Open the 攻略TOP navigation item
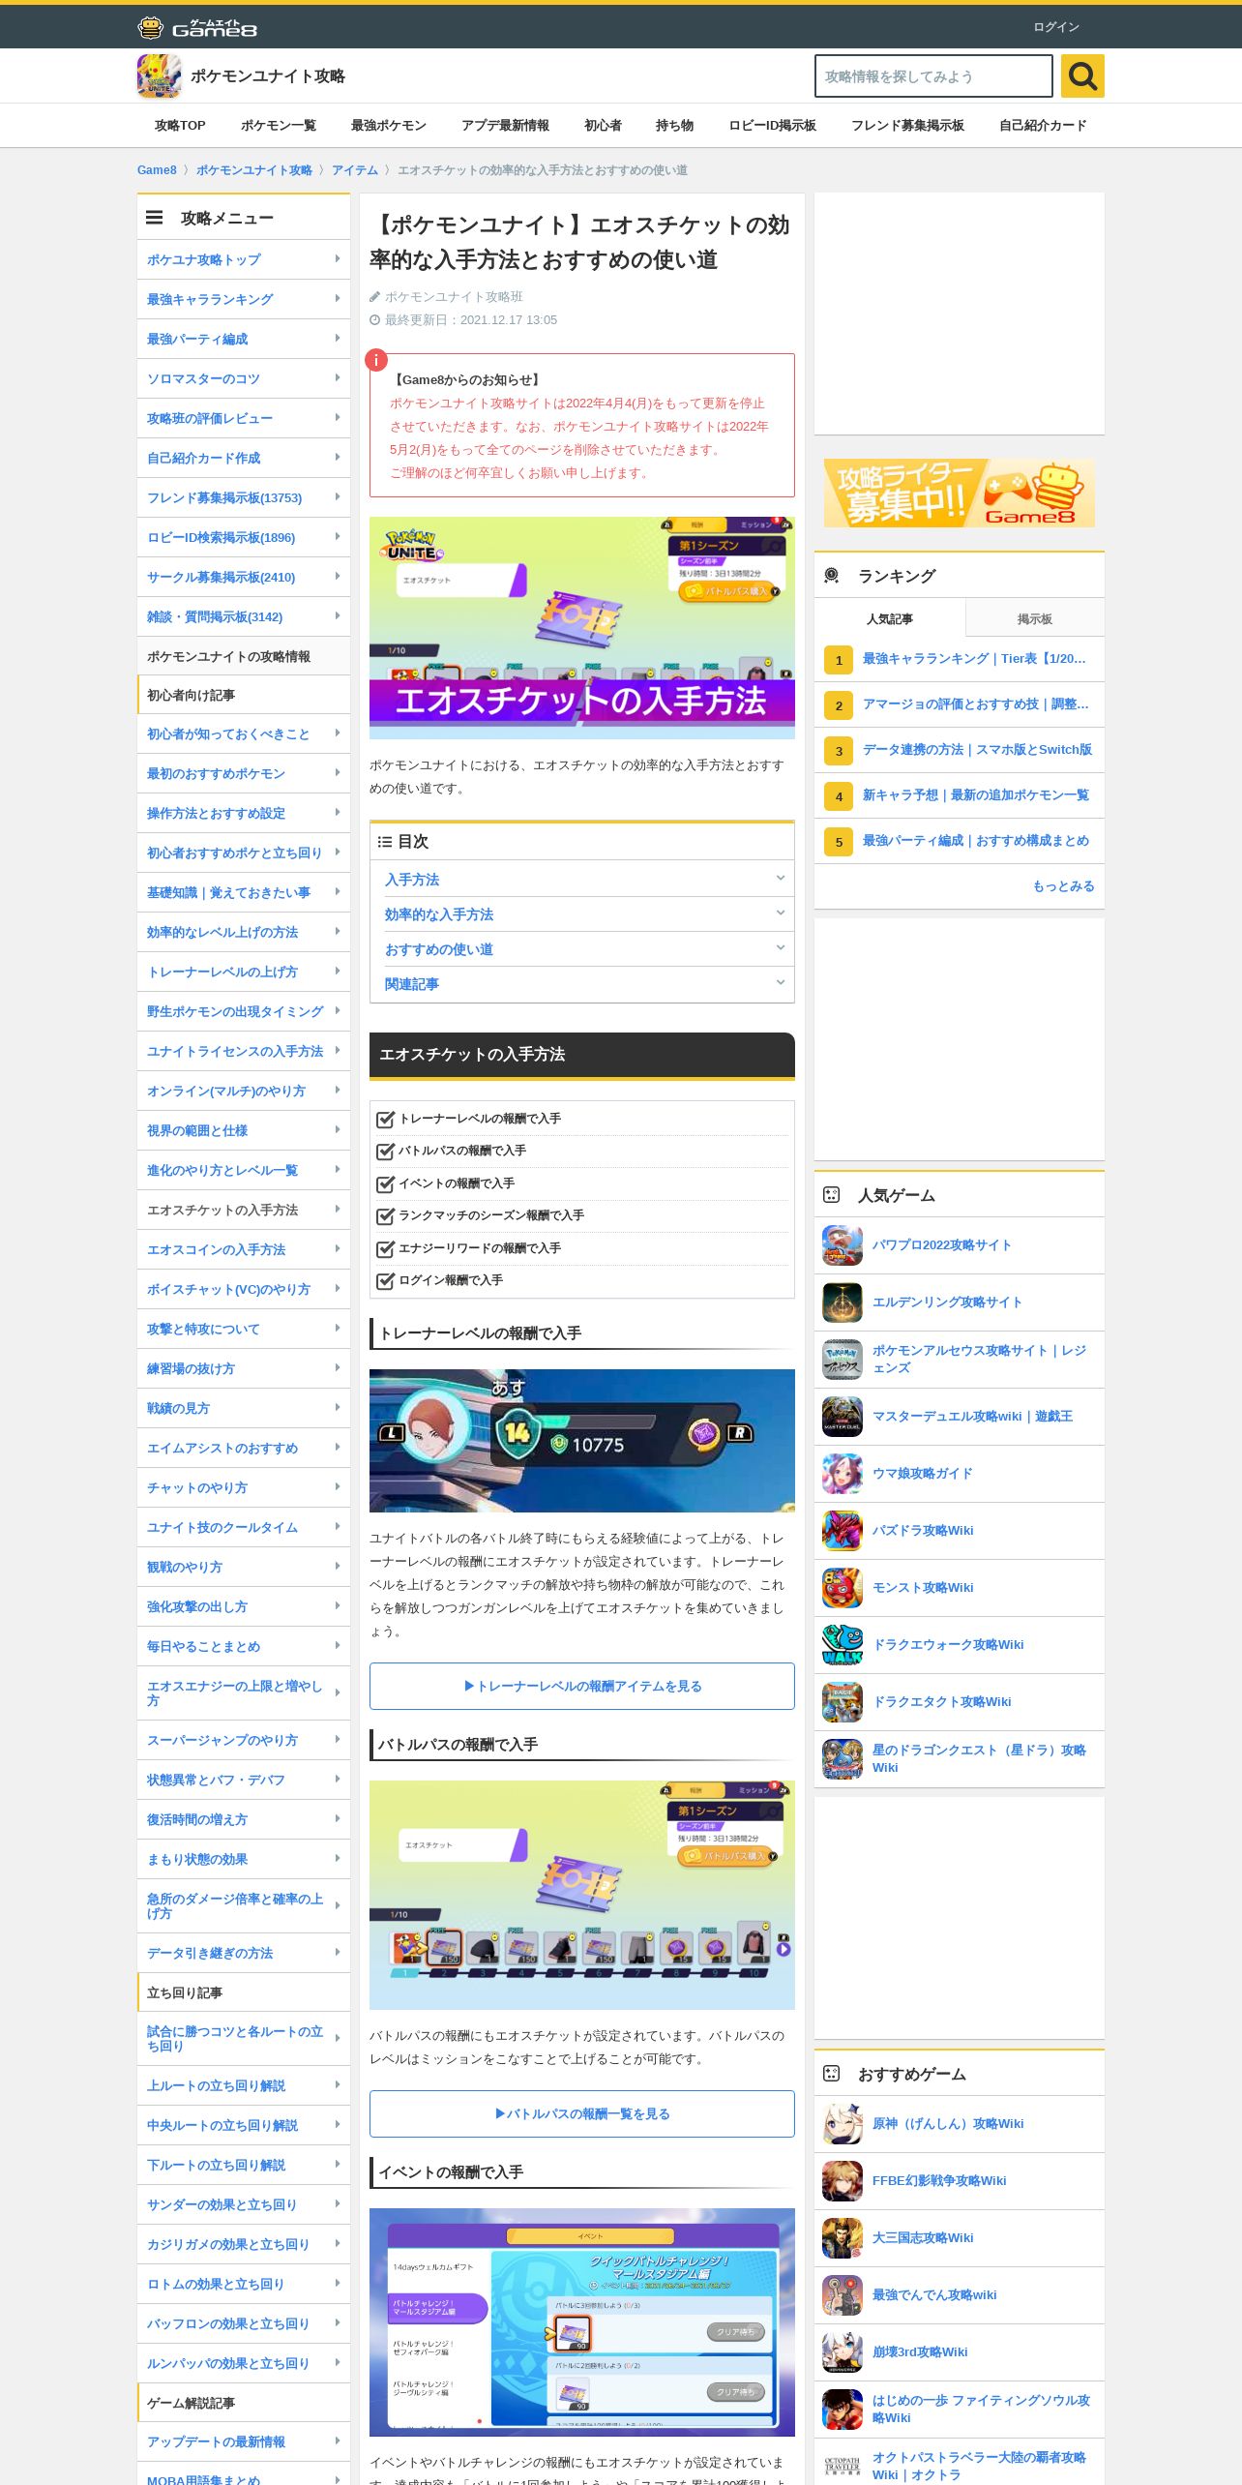Viewport: 1242px width, 2485px height. pyautogui.click(x=180, y=126)
